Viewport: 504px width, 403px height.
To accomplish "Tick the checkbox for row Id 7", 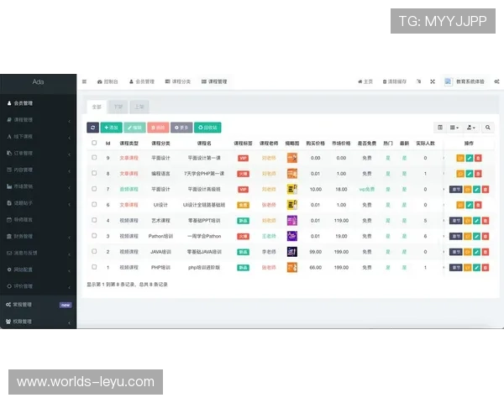I will pos(94,189).
